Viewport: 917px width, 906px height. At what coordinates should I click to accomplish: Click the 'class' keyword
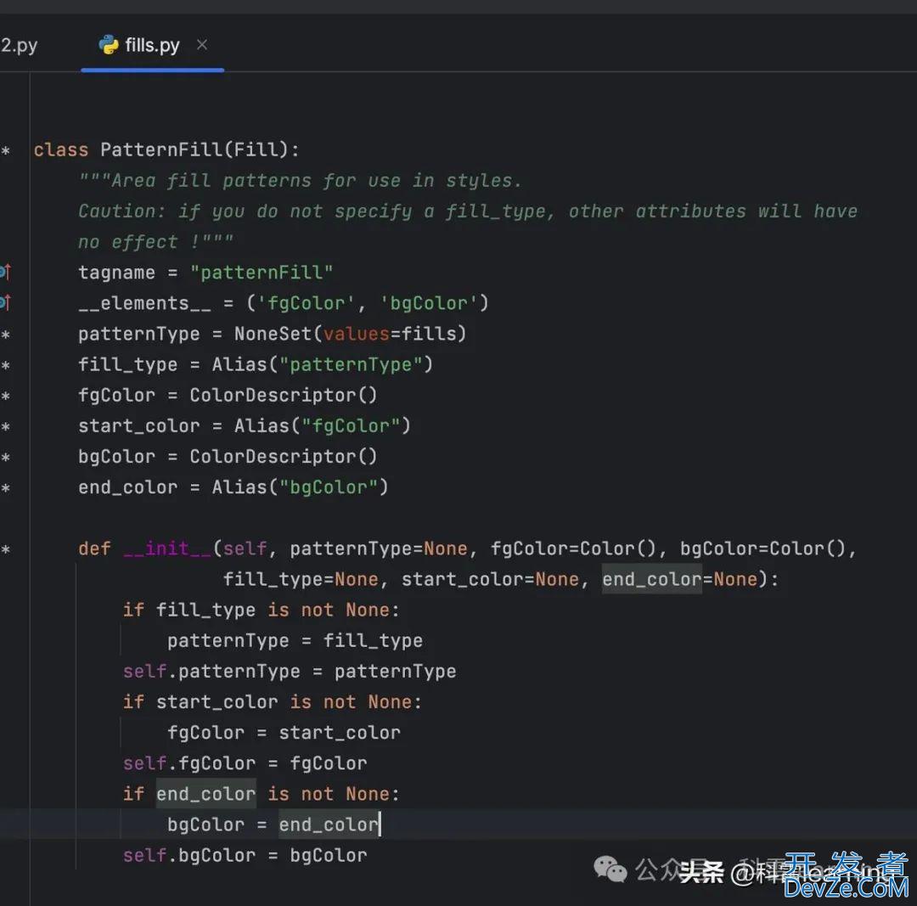[61, 149]
